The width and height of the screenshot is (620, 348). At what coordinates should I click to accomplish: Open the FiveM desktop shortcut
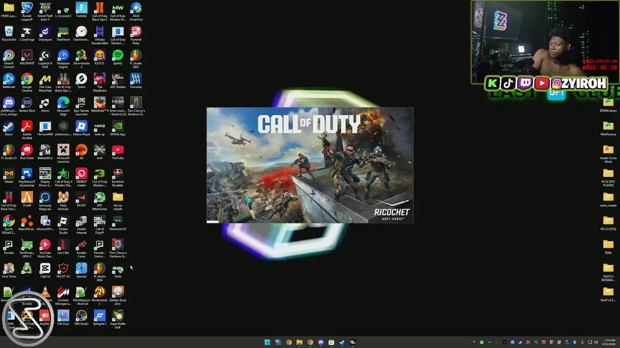pos(27,200)
